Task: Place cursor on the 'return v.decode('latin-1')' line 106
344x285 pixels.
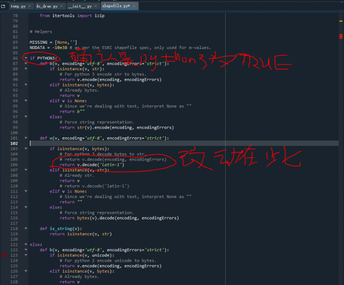Action: coord(91,165)
